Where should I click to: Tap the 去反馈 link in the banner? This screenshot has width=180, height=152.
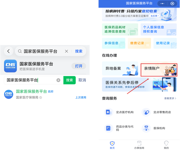click(155, 16)
